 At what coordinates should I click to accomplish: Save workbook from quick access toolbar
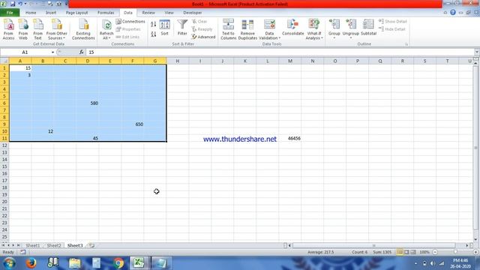(13, 4)
